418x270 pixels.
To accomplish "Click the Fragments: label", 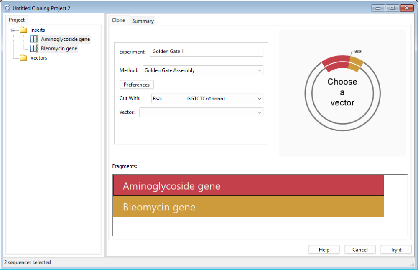I will pyautogui.click(x=125, y=166).
